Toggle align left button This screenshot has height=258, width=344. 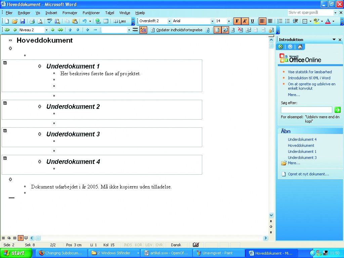tap(262, 21)
